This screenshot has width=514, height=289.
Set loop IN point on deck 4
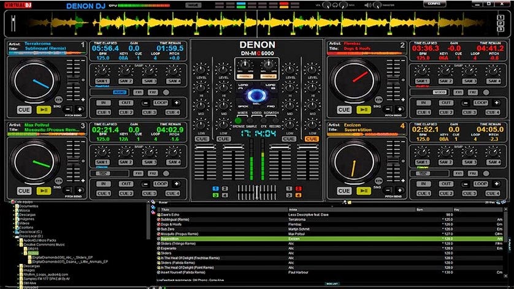[x=423, y=184]
